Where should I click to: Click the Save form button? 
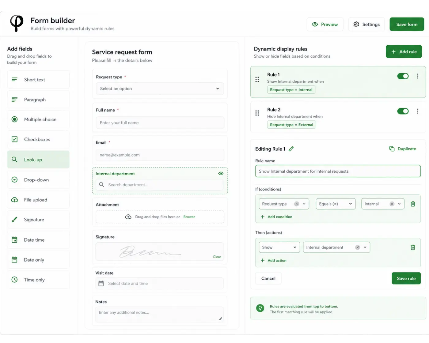407,24
